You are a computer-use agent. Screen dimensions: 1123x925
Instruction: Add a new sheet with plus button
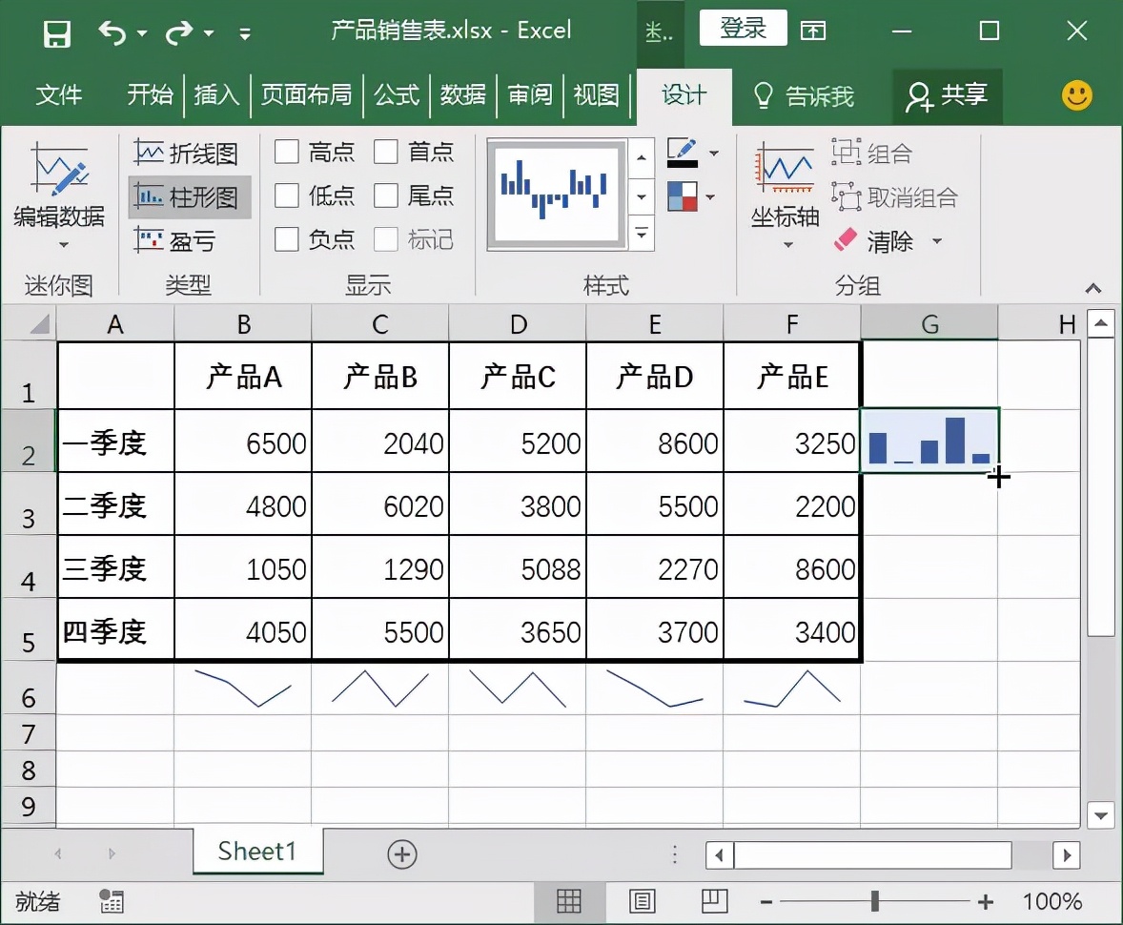click(402, 854)
